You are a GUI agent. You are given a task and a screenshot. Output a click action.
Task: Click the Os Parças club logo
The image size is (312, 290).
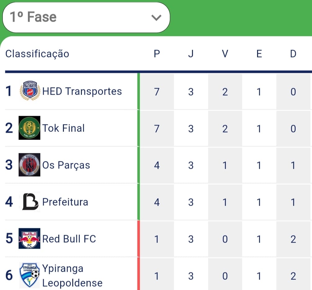(29, 165)
